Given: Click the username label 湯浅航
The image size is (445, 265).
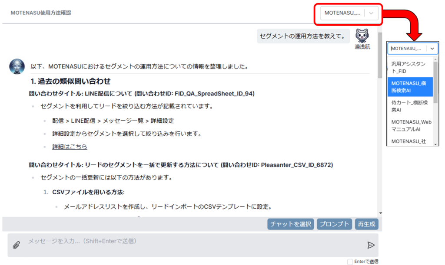Looking at the screenshot, I should point(362,47).
